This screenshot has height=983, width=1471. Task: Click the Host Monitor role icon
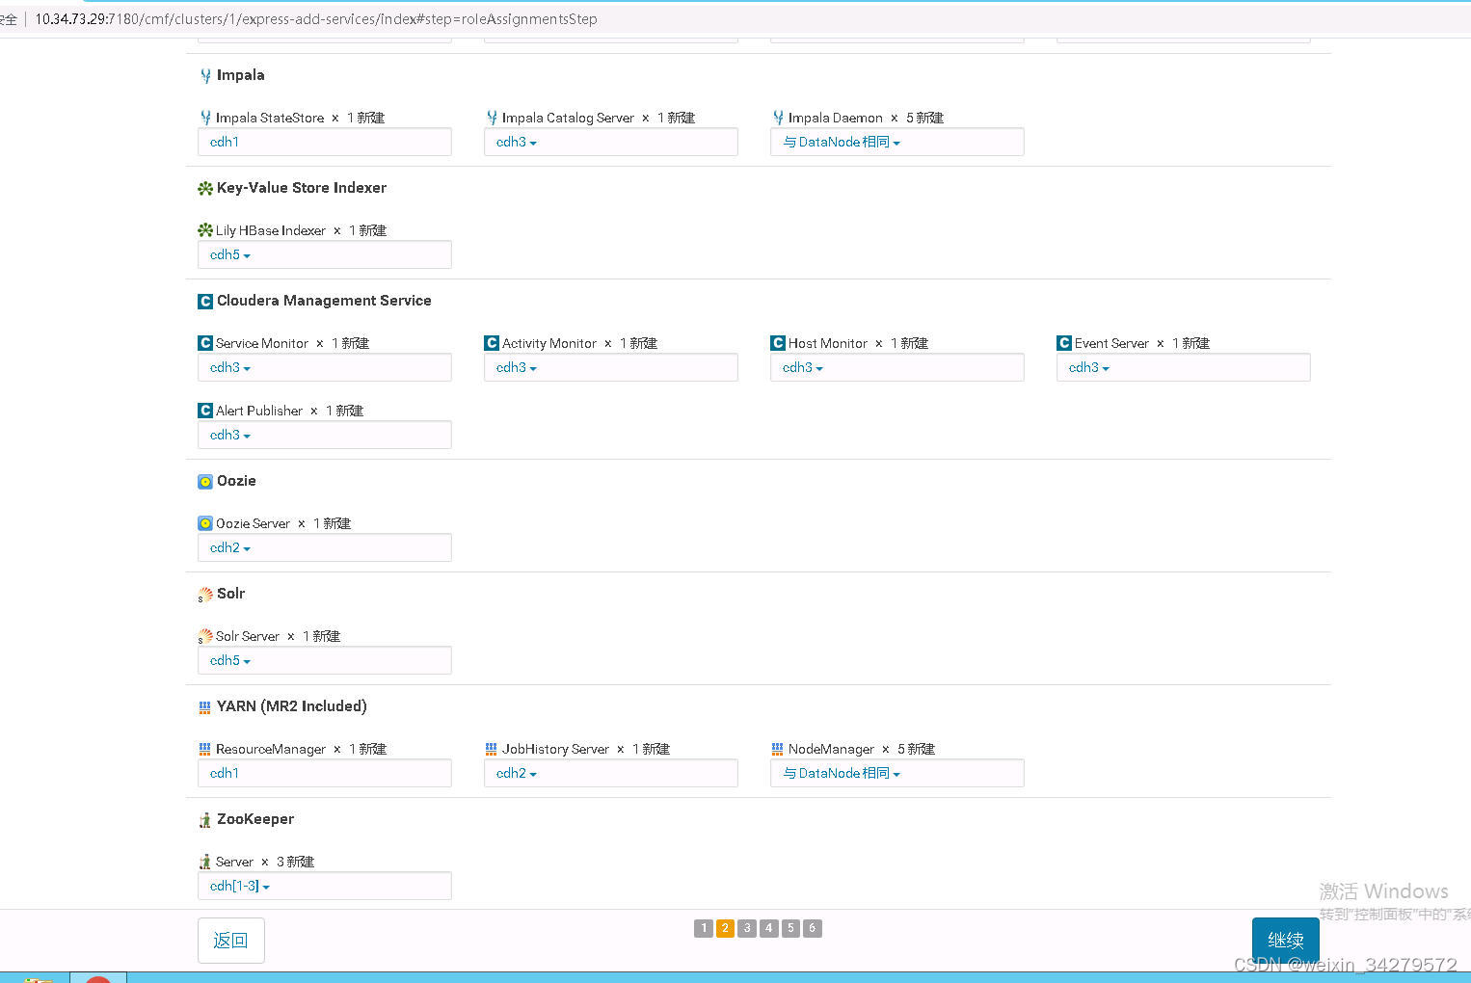point(778,343)
